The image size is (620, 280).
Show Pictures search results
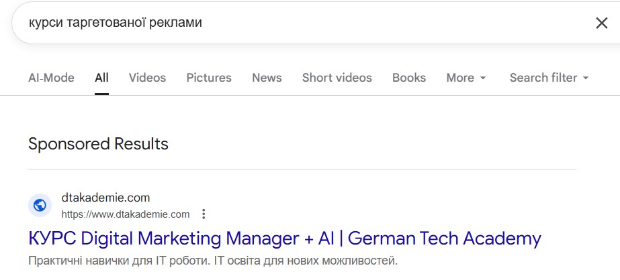[x=209, y=78]
